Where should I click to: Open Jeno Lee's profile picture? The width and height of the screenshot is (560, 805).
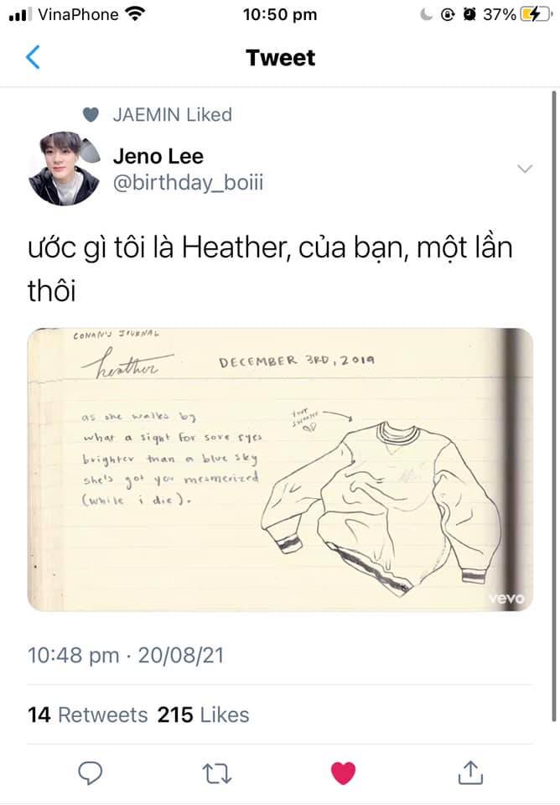[x=65, y=169]
